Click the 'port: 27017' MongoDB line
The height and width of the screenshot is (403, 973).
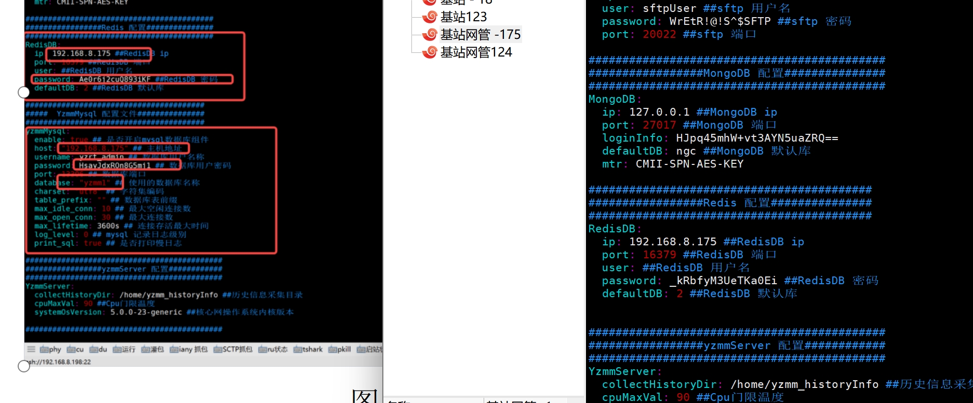click(x=689, y=125)
